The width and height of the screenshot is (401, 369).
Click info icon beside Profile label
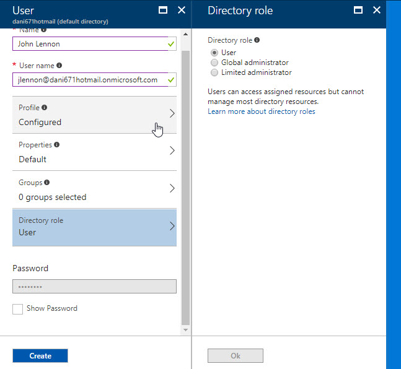click(44, 108)
